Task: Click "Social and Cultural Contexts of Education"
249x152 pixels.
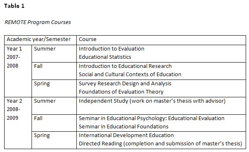Action: (130, 74)
